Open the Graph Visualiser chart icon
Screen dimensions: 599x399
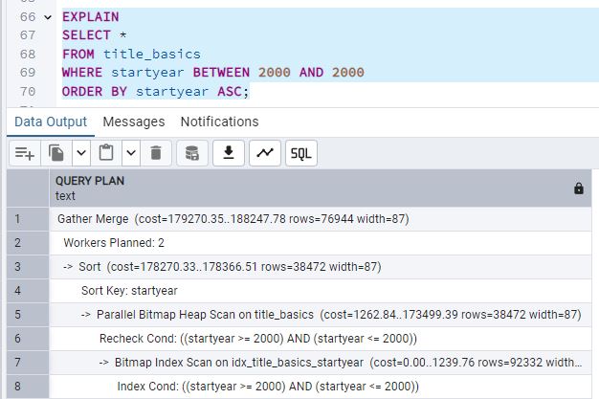pyautogui.click(x=264, y=153)
